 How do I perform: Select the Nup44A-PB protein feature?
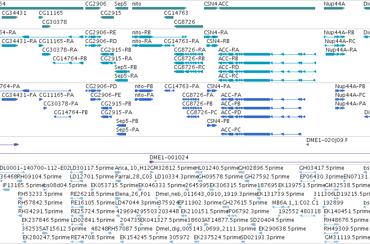[x=340, y=91]
